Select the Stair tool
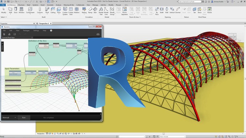The image size is (246, 138). pyautogui.click(x=95, y=10)
